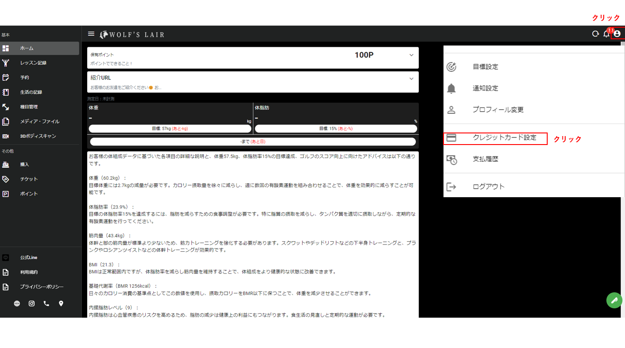This screenshot has height=348, width=625.
Task: Open 購入 in the sidebar
Action: pos(40,165)
